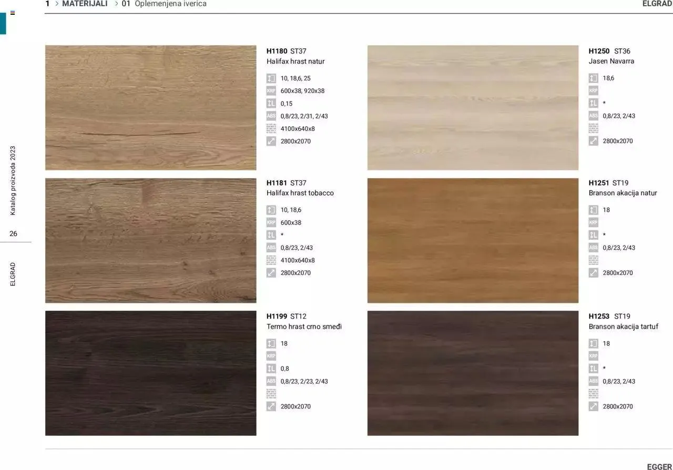This screenshot has width=673, height=470.
Task: Click the KRP icon for H1180 Halifax hrast natur
Action: (x=271, y=91)
